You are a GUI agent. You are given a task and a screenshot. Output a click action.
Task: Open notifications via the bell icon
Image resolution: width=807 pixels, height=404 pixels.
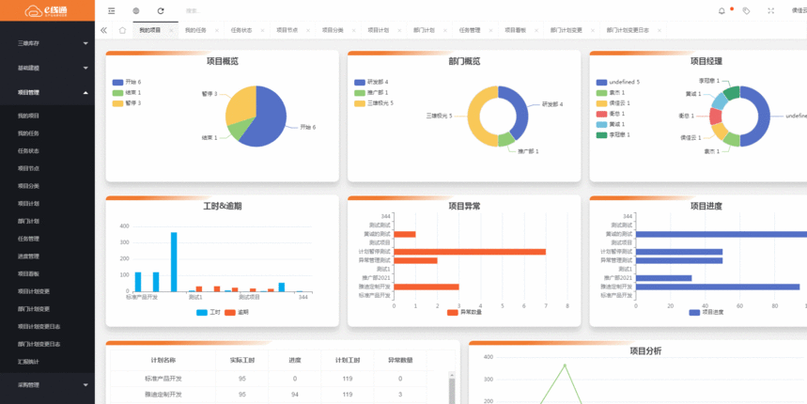click(x=722, y=11)
